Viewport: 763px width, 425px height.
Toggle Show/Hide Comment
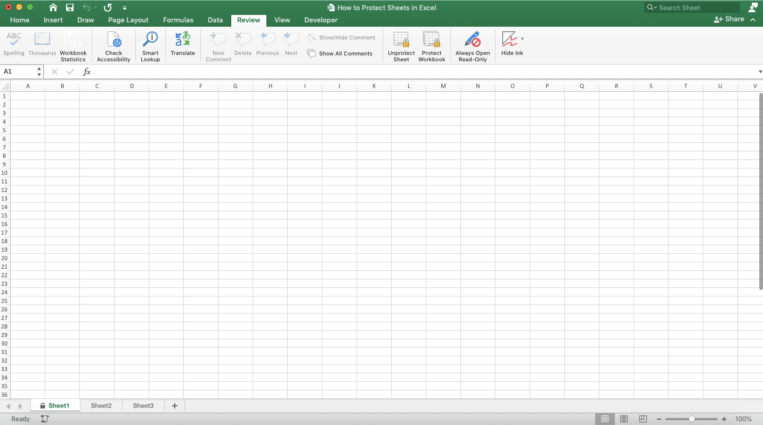342,38
